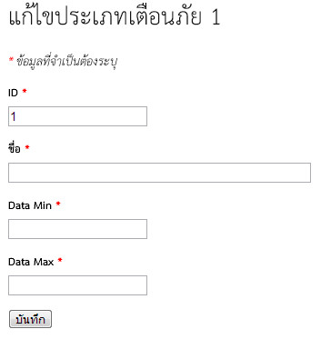Focus the Data Max input field
Image resolution: width=331 pixels, height=349 pixels.
[77, 285]
